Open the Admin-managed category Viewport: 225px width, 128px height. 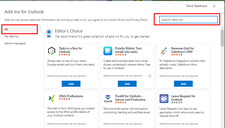pyautogui.click(x=15, y=43)
